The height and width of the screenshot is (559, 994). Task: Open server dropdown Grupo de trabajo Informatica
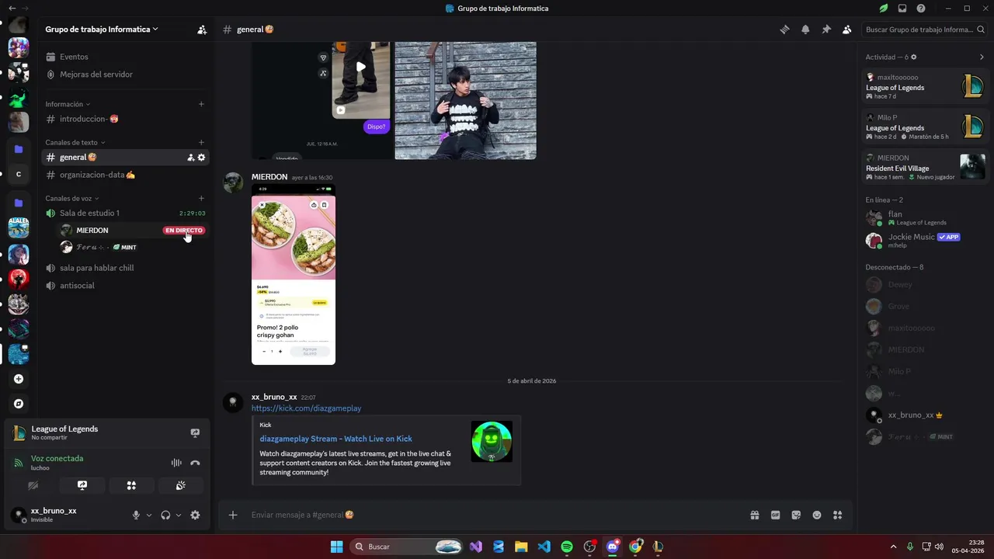pos(102,30)
